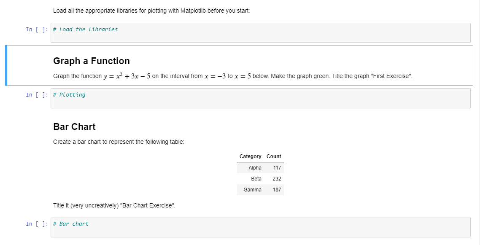
Task: Click the count value 117
Action: pyautogui.click(x=277, y=167)
